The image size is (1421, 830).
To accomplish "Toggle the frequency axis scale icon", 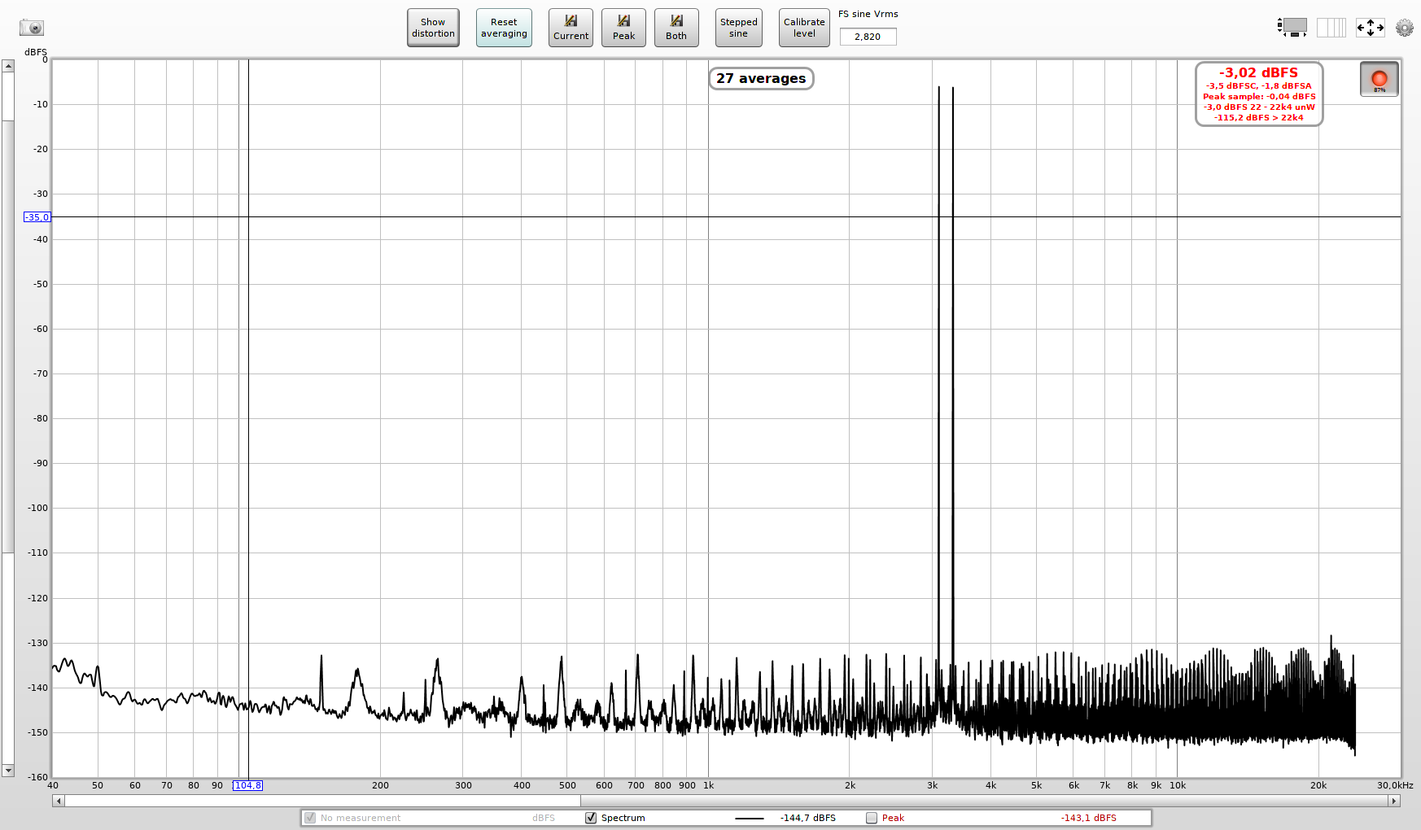I will [x=1331, y=28].
